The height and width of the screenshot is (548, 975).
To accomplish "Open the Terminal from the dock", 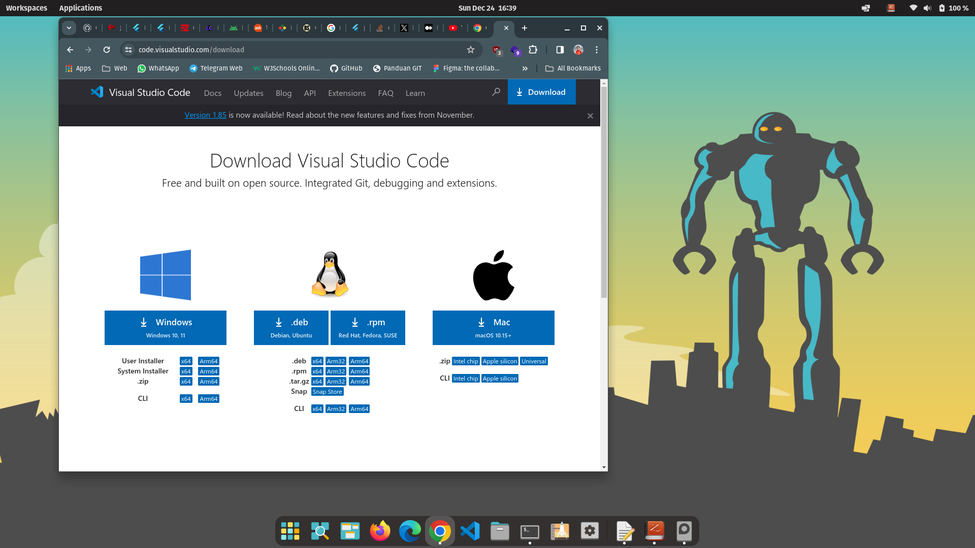I will point(530,531).
